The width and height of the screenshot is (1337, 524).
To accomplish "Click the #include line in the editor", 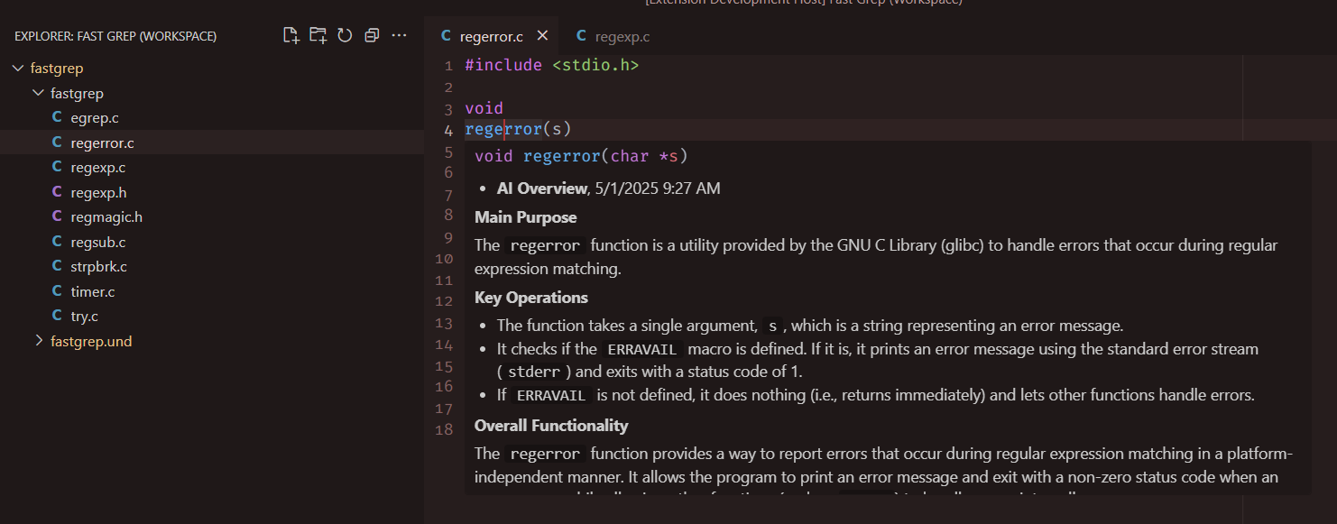I will click(551, 65).
